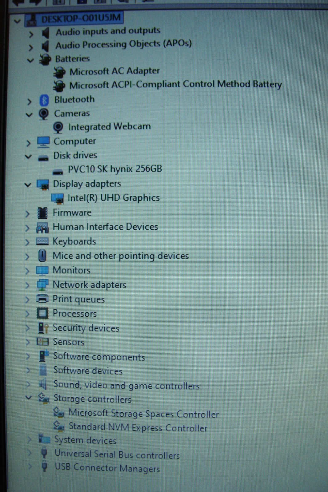Click the Human Interface Devices icon

click(x=42, y=228)
